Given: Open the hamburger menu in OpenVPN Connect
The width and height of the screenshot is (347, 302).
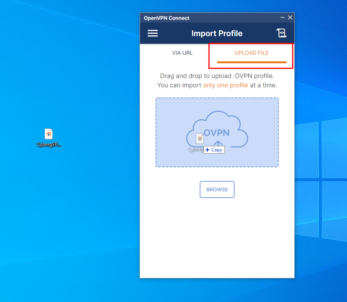Looking at the screenshot, I should [x=153, y=33].
